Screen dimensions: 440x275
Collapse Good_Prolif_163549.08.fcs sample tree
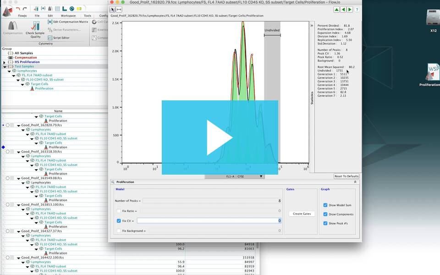click(18, 178)
